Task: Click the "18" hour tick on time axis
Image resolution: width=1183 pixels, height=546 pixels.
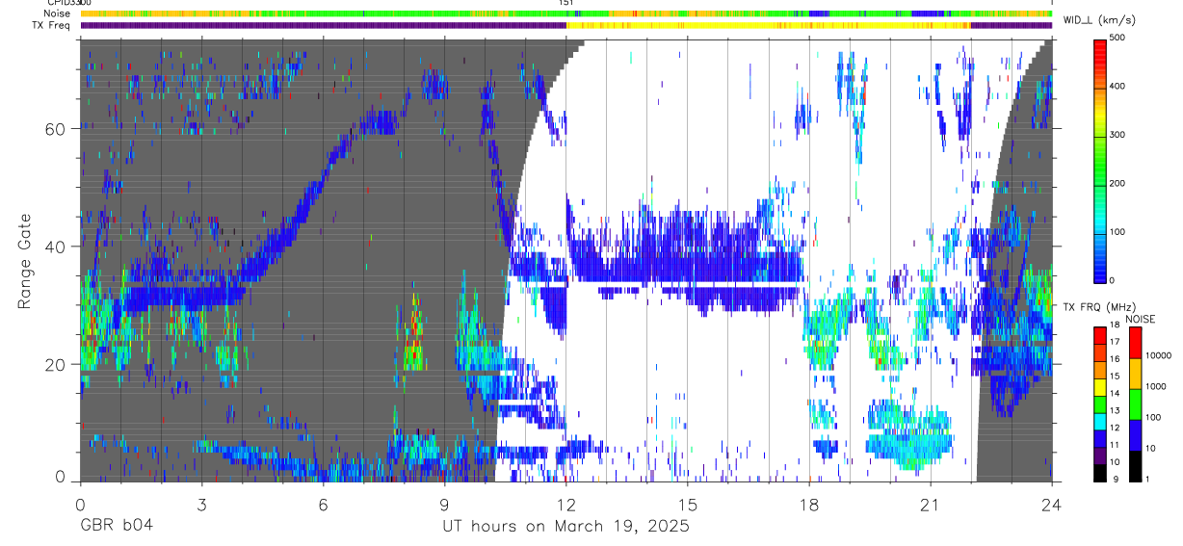Action: point(809,504)
